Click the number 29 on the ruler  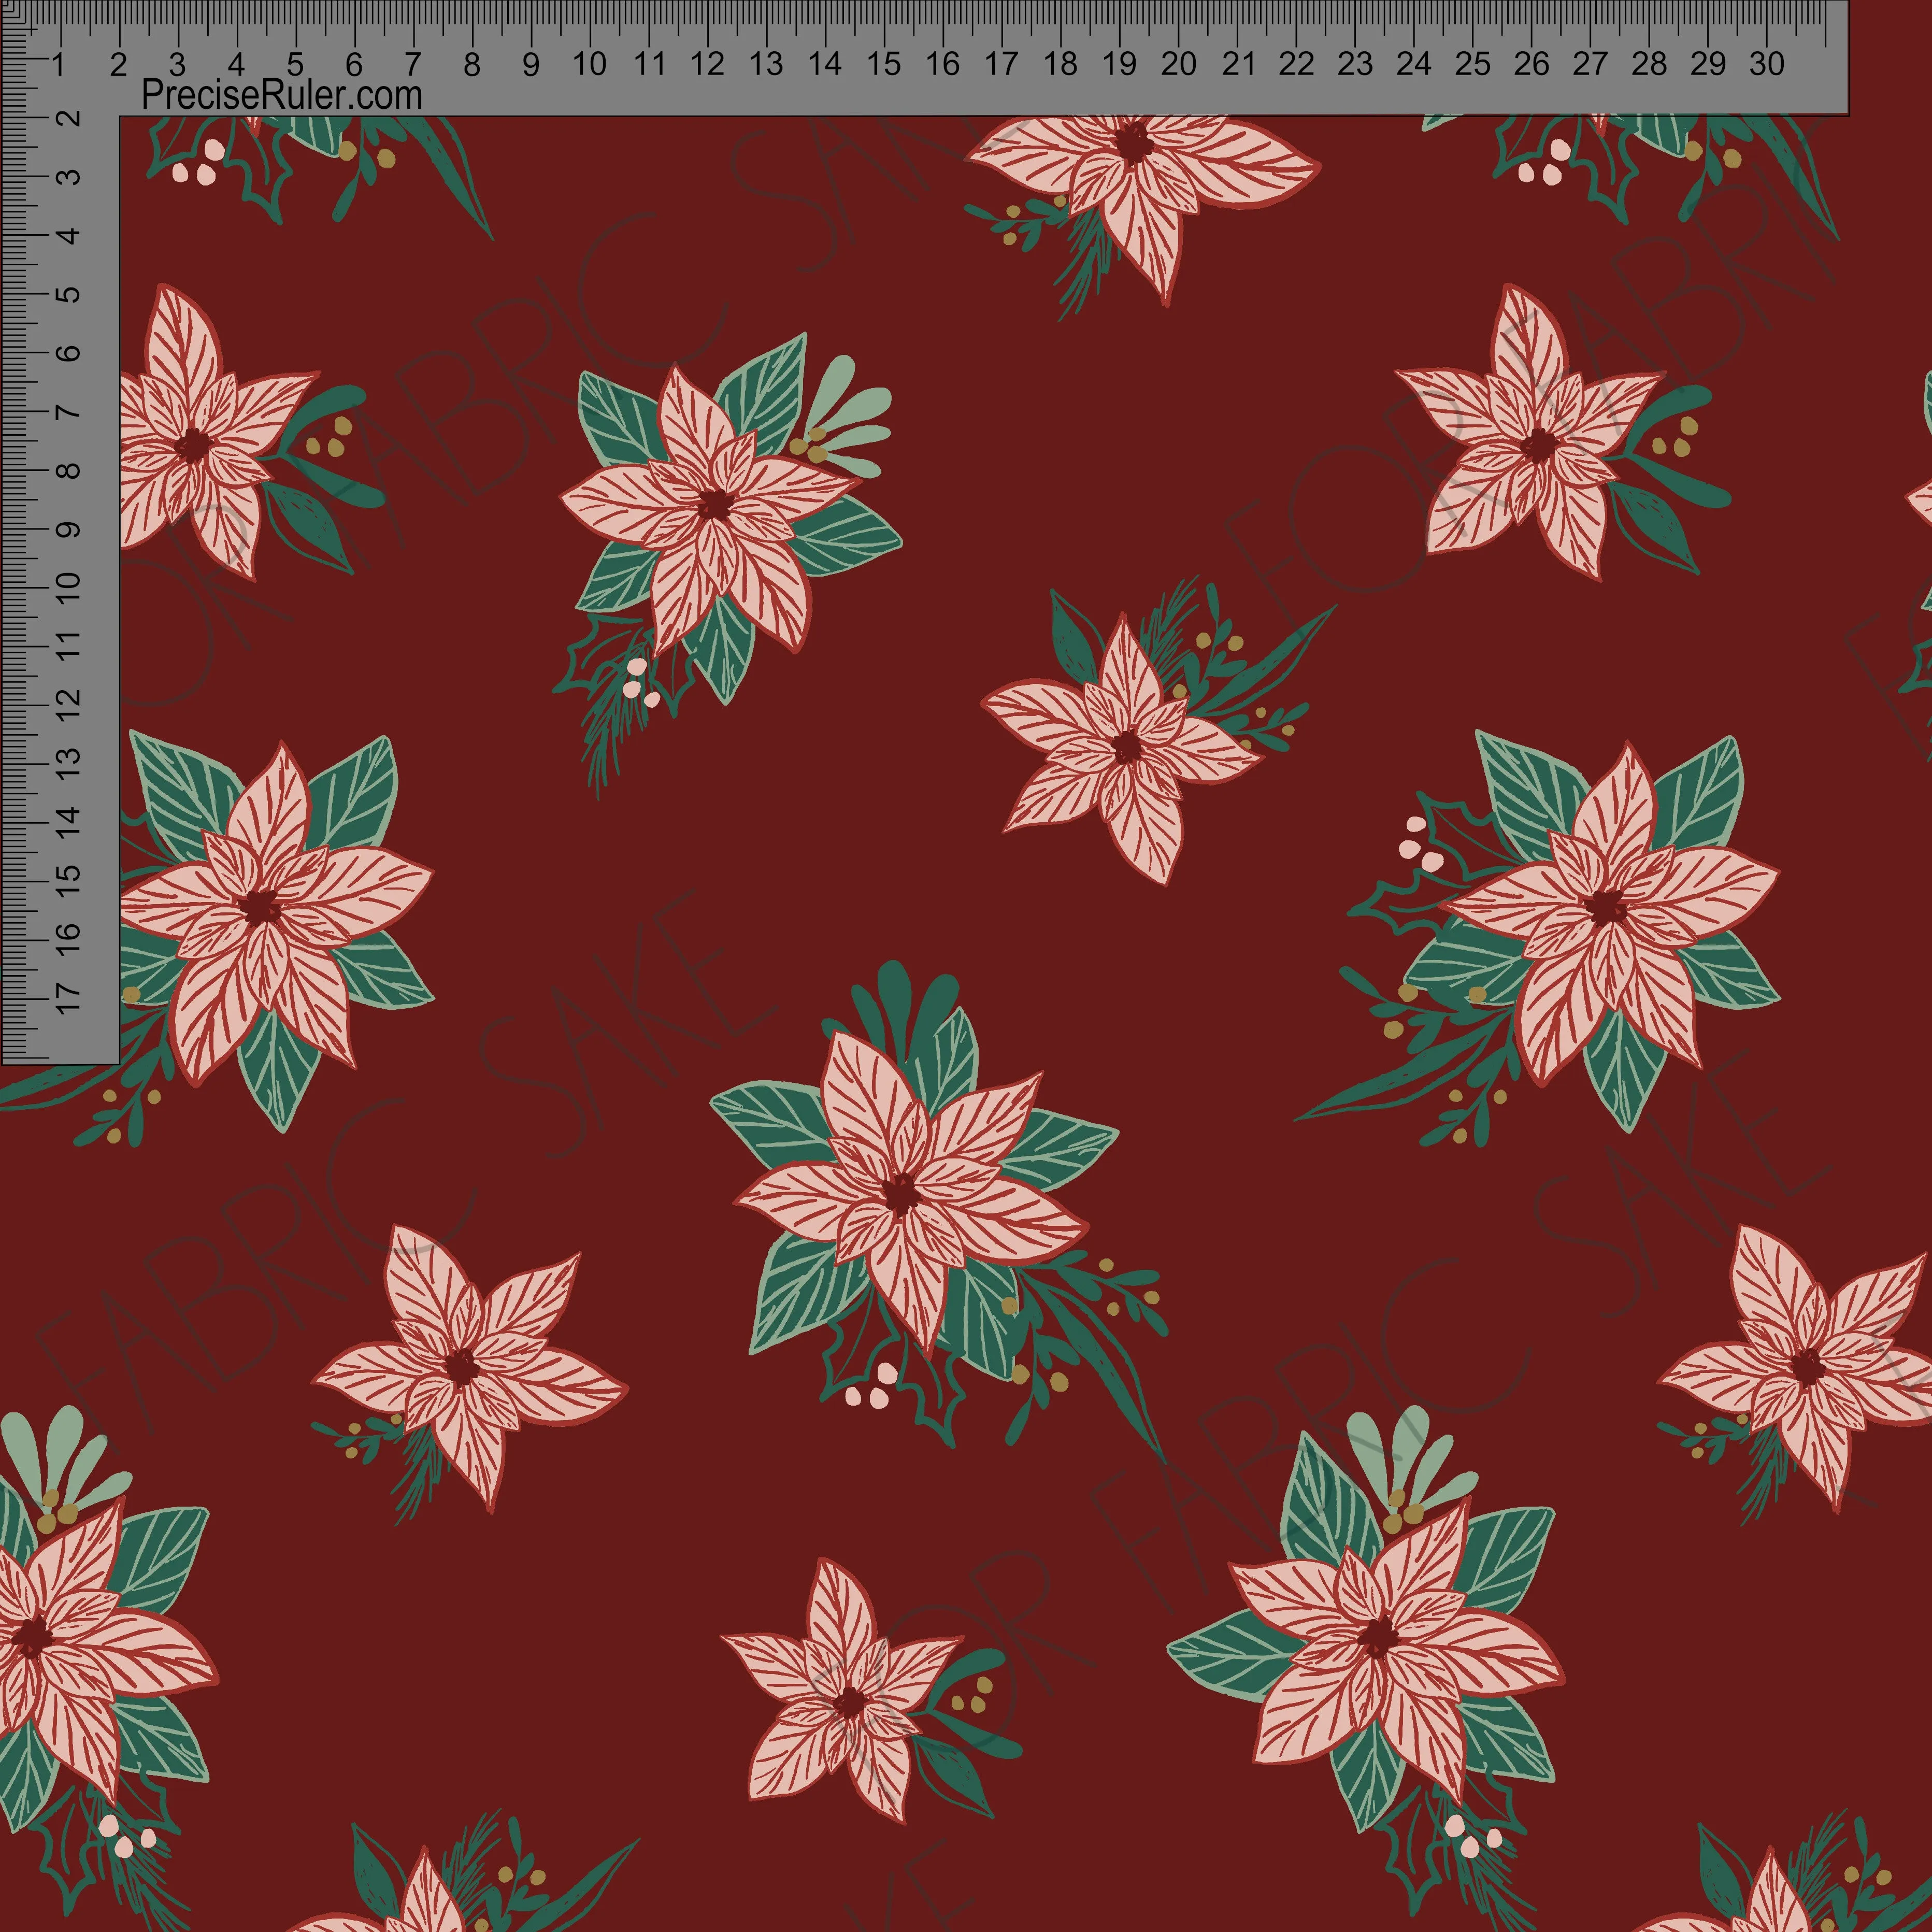tap(1708, 64)
